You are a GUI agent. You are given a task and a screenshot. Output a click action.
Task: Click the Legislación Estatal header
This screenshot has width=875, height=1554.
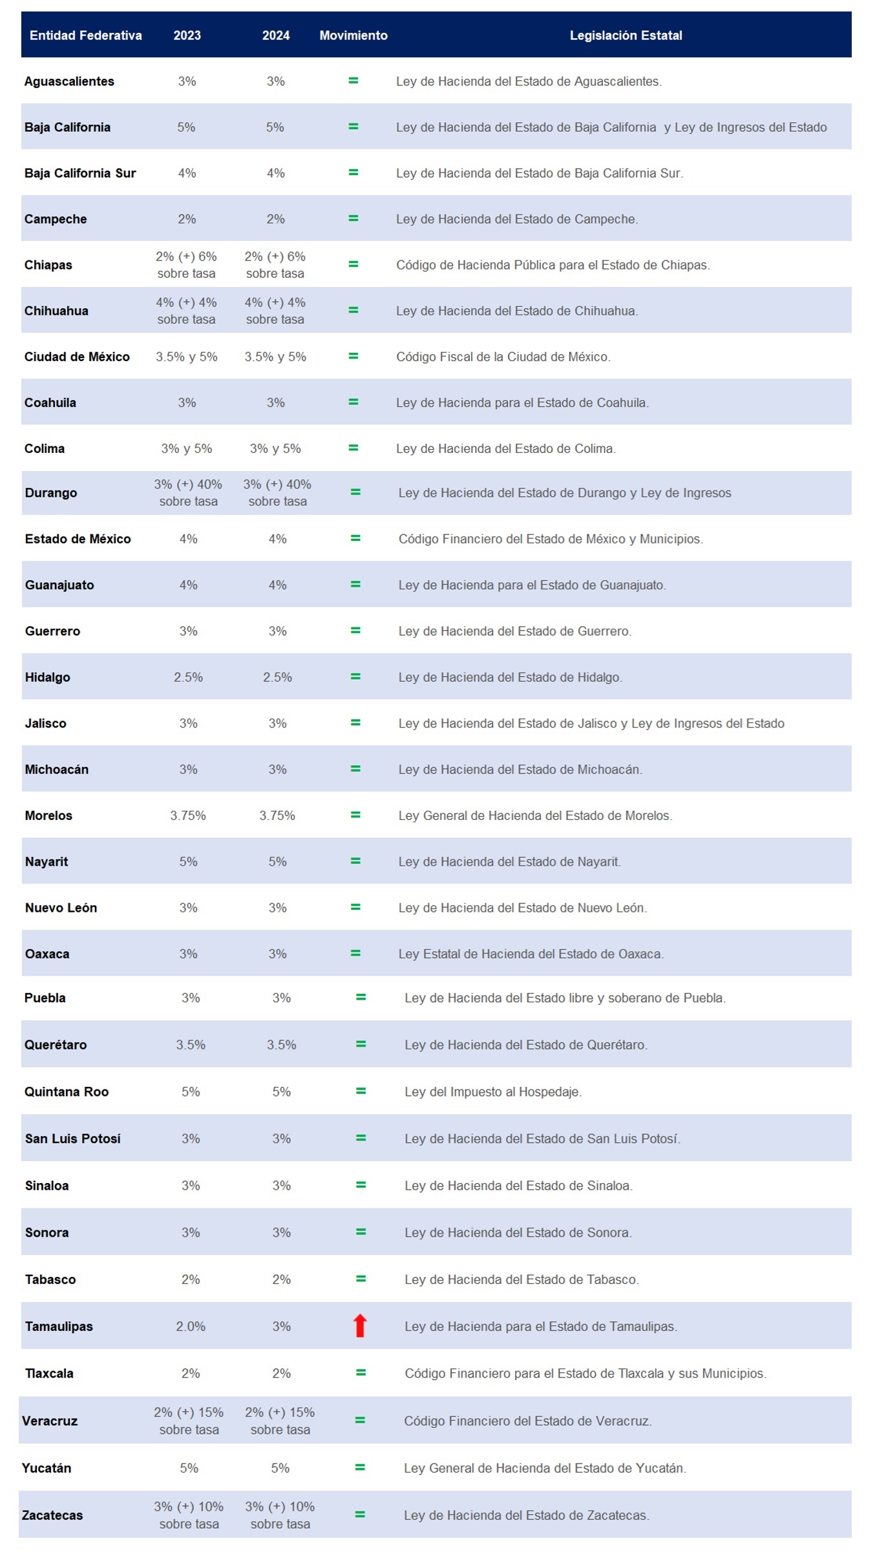[626, 36]
